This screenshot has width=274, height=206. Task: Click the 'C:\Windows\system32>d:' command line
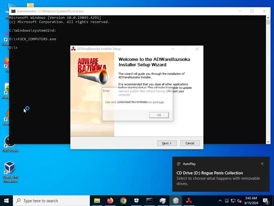tap(32, 31)
